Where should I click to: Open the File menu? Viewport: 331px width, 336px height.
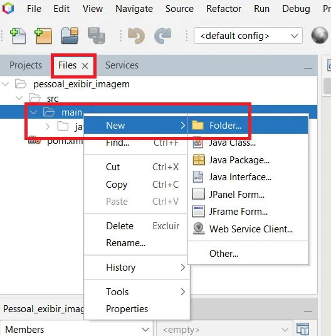pyautogui.click(x=34, y=9)
